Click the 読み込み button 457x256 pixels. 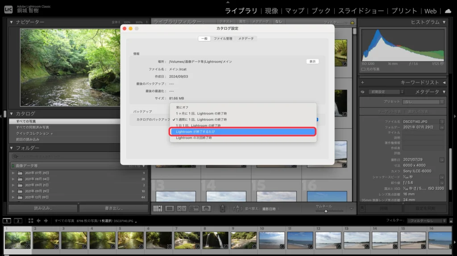point(43,208)
